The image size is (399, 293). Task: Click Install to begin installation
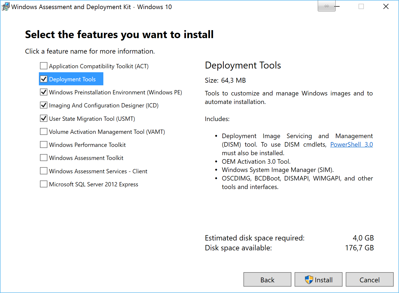coord(318,280)
